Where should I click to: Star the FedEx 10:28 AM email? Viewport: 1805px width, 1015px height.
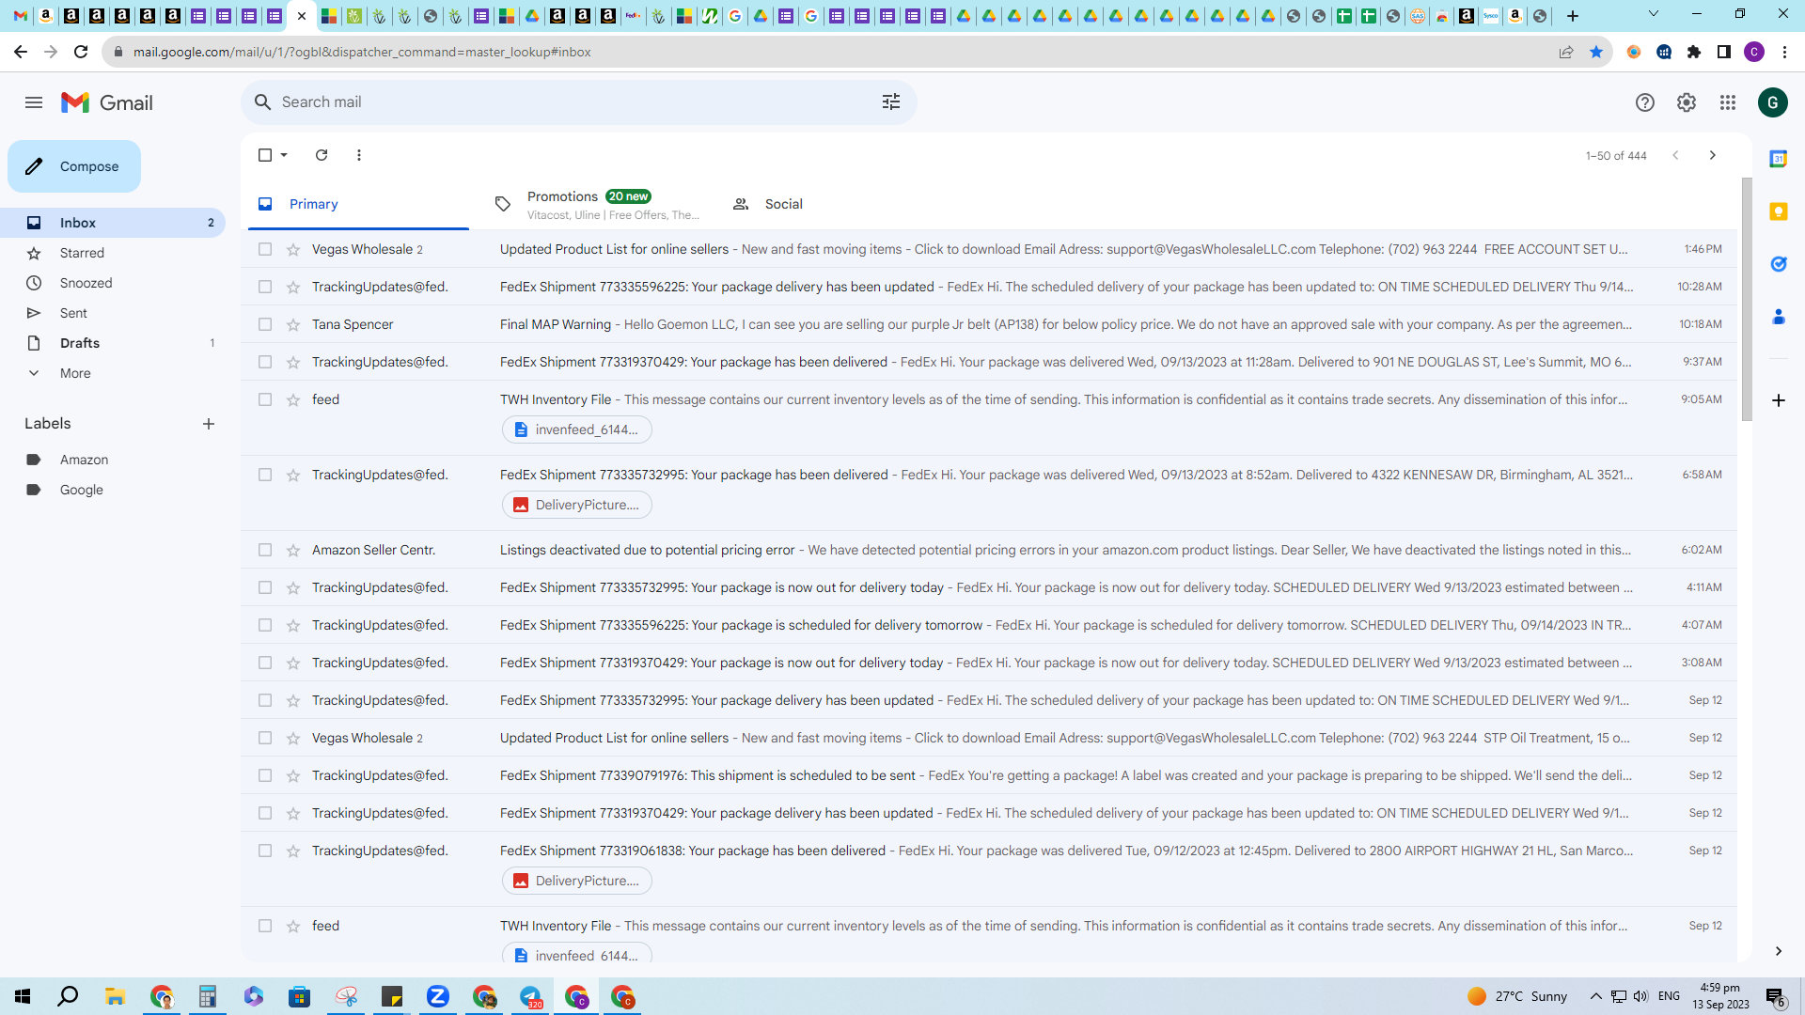click(x=293, y=287)
